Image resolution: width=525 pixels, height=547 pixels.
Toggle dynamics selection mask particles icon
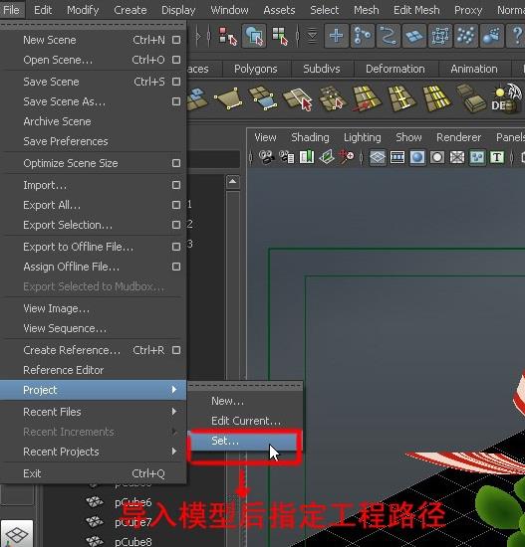(465, 36)
